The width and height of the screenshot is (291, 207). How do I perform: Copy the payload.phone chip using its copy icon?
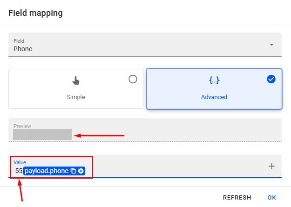pos(73,171)
